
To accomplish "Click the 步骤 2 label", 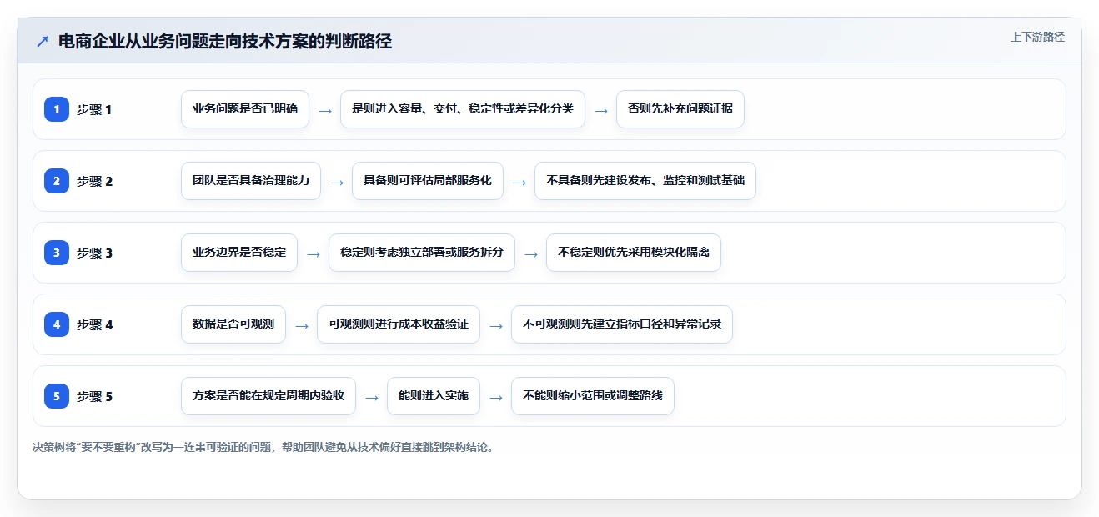I will (x=94, y=181).
